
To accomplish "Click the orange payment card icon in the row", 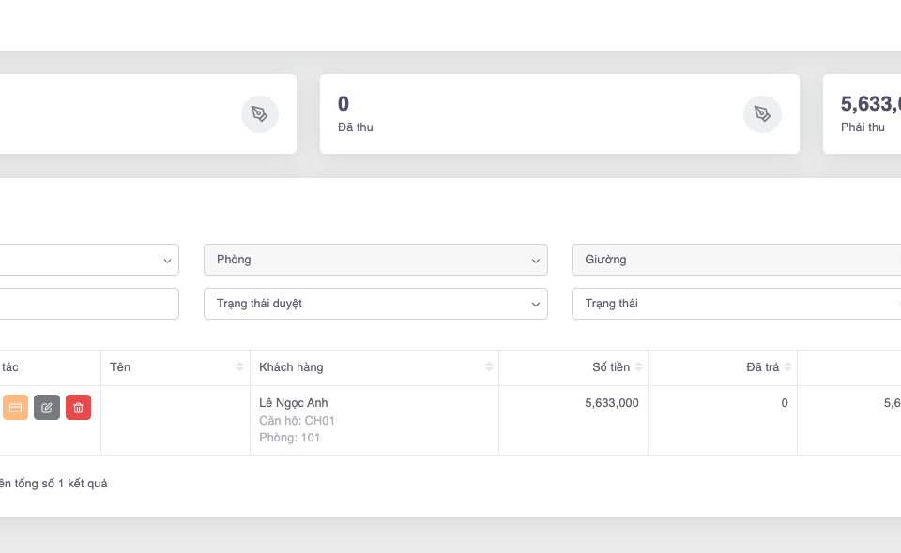I will click(x=15, y=408).
